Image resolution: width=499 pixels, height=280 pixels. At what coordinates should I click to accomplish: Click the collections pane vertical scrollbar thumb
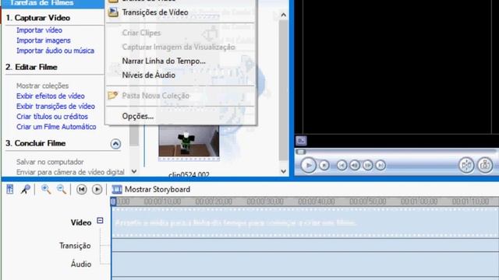[283, 90]
